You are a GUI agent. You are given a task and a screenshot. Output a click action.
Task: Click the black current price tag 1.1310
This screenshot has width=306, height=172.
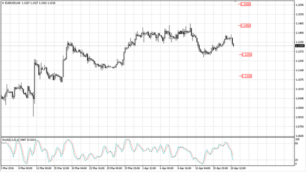pos(300,46)
